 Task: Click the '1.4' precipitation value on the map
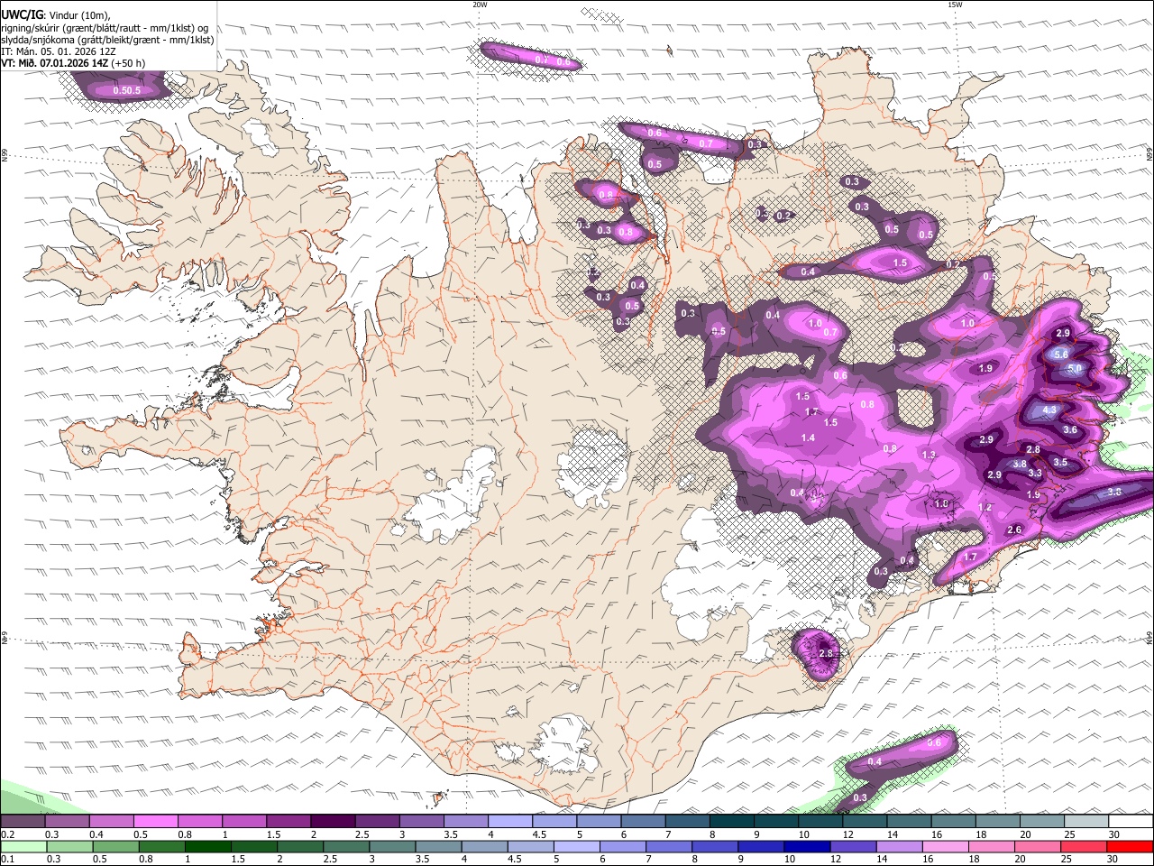(x=808, y=438)
